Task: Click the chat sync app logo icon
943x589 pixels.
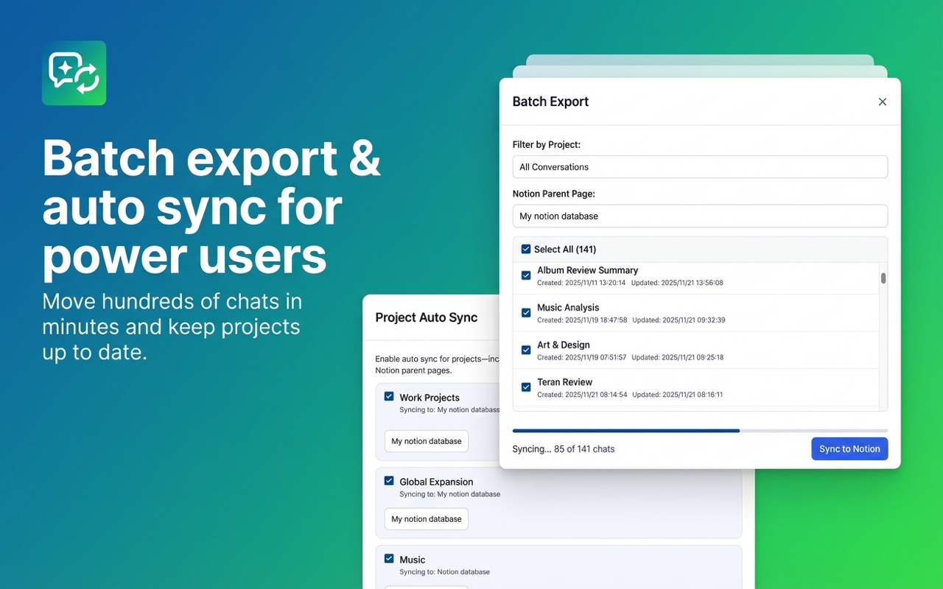Action: click(74, 73)
